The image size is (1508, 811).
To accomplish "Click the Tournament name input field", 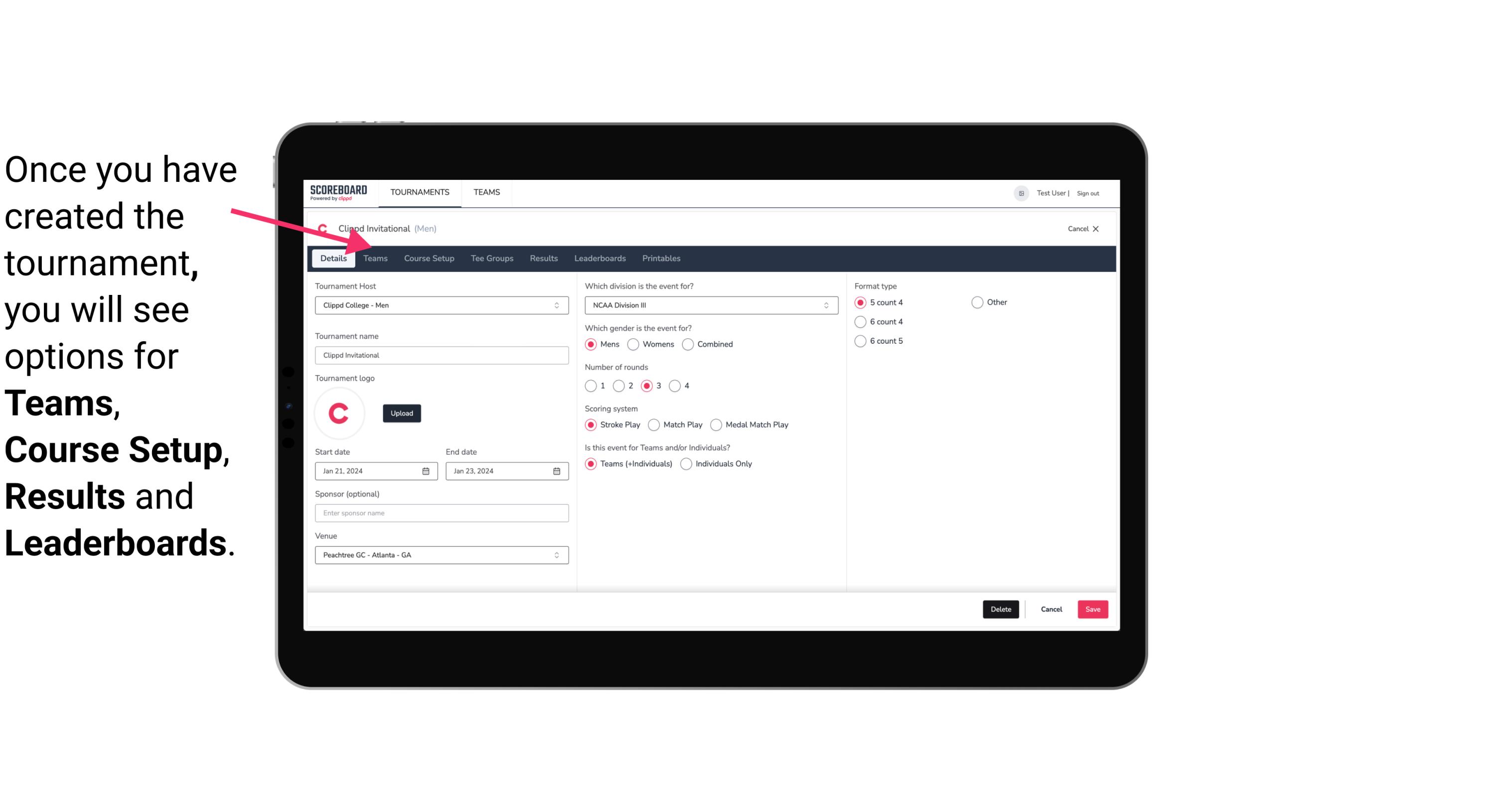I will pyautogui.click(x=442, y=355).
